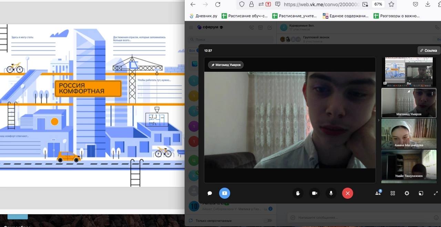
Task: End the call with red button
Action: [x=348, y=193]
